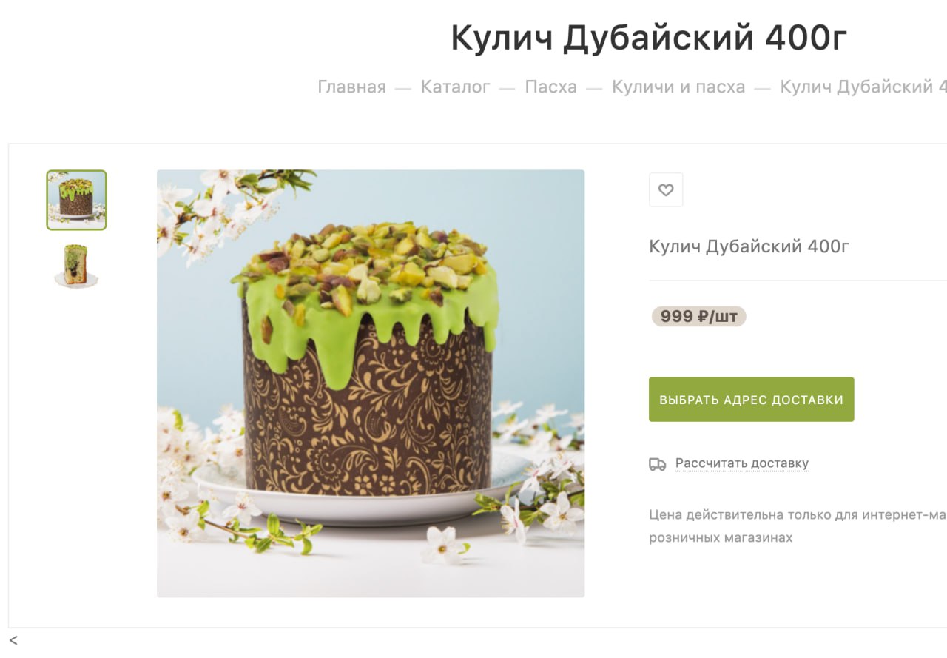Open the Каталог breadcrumb link
The width and height of the screenshot is (947, 658).
[456, 87]
